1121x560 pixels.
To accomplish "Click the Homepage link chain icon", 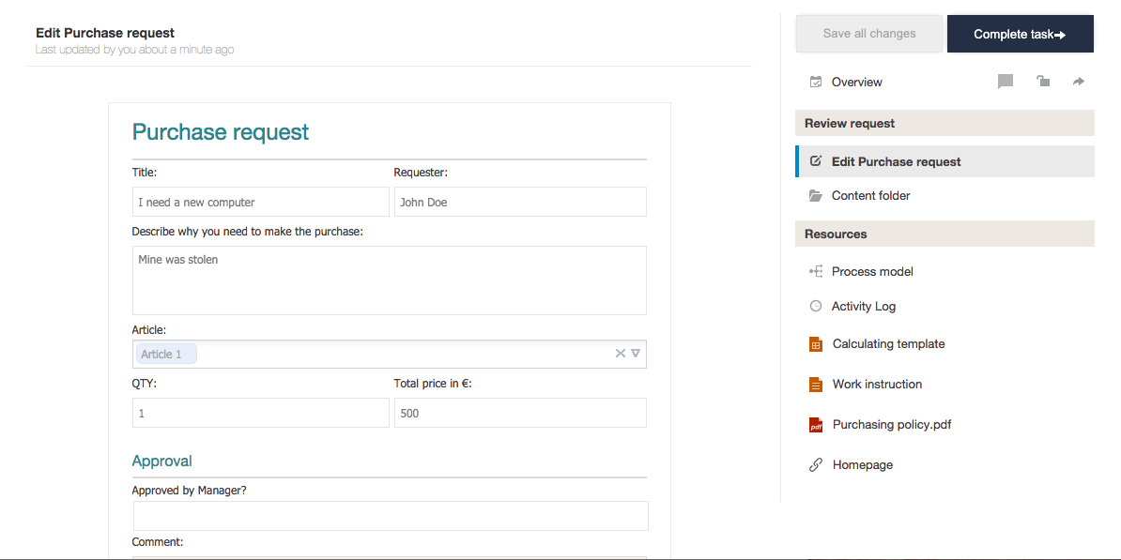I will (x=816, y=465).
